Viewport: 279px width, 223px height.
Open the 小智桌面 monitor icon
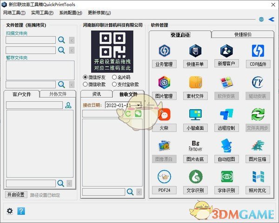[195, 114]
